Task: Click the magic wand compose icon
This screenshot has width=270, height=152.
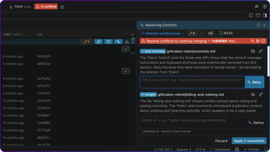Action: pos(99,42)
